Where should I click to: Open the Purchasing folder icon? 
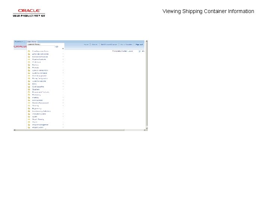(29, 95)
